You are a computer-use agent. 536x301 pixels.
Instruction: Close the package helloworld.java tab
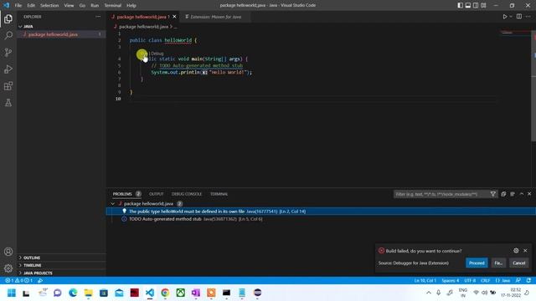[174, 17]
